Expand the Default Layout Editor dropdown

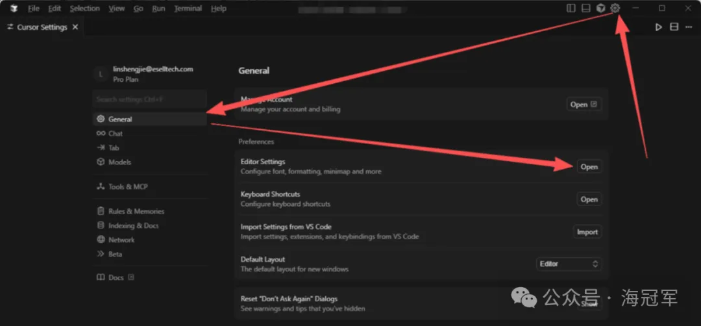(x=569, y=264)
